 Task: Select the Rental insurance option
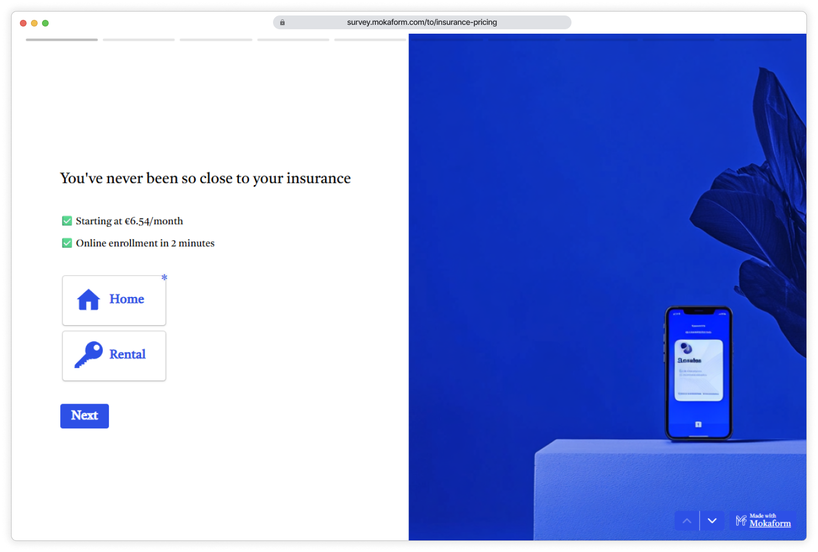click(114, 355)
